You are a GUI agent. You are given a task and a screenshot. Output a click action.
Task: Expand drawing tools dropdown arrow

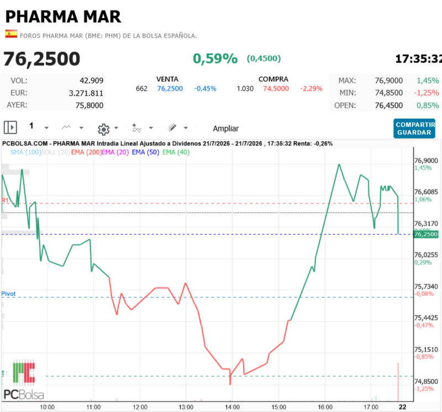pyautogui.click(x=186, y=128)
